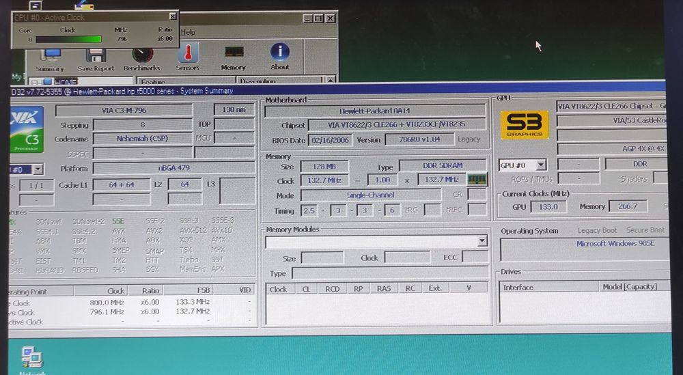Minimize the HWiNFO main window
The width and height of the screenshot is (683, 375).
(x=308, y=18)
